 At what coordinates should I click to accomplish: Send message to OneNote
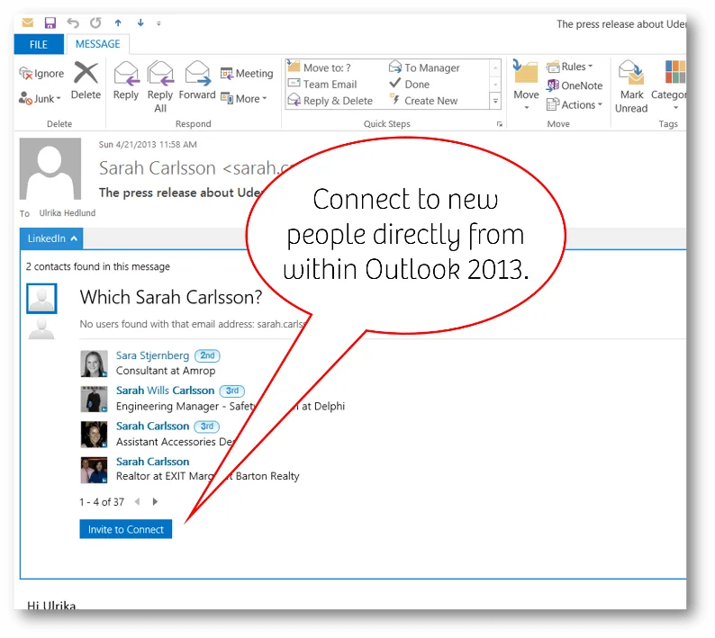click(x=575, y=85)
